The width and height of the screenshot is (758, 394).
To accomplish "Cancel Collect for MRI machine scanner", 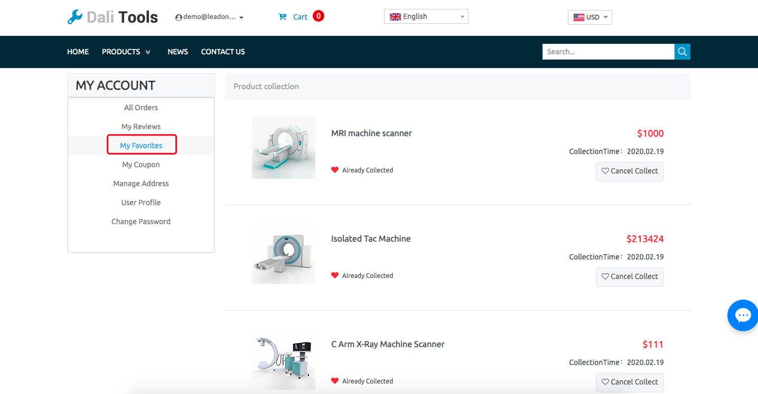I will pos(630,171).
